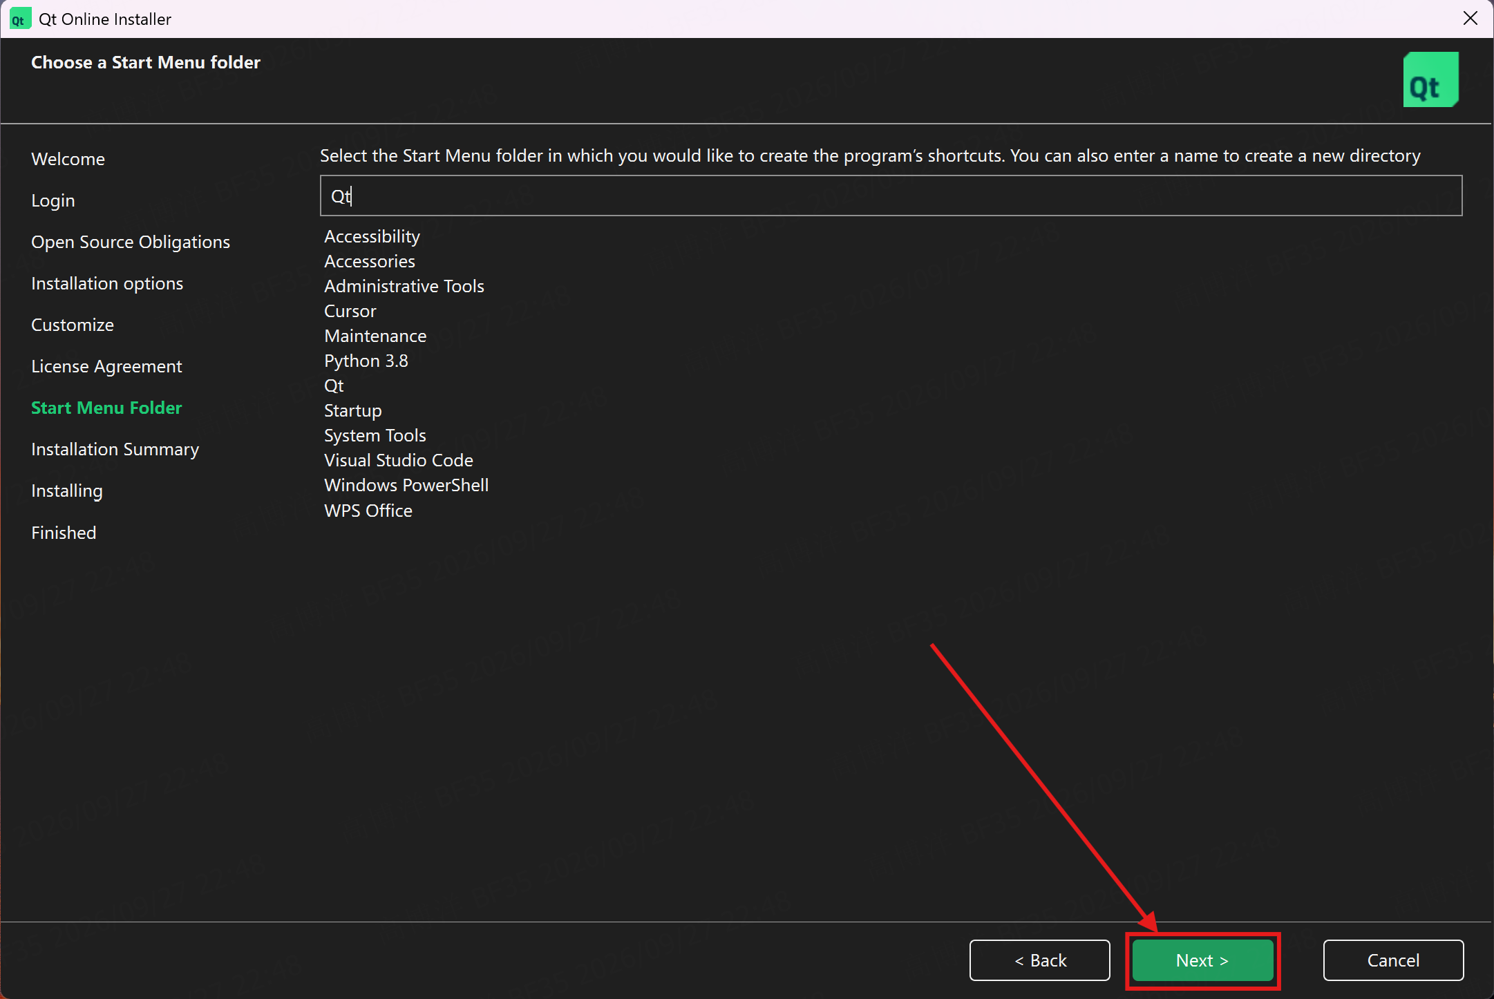Cancel the Qt installation
The height and width of the screenshot is (999, 1494).
tap(1393, 960)
